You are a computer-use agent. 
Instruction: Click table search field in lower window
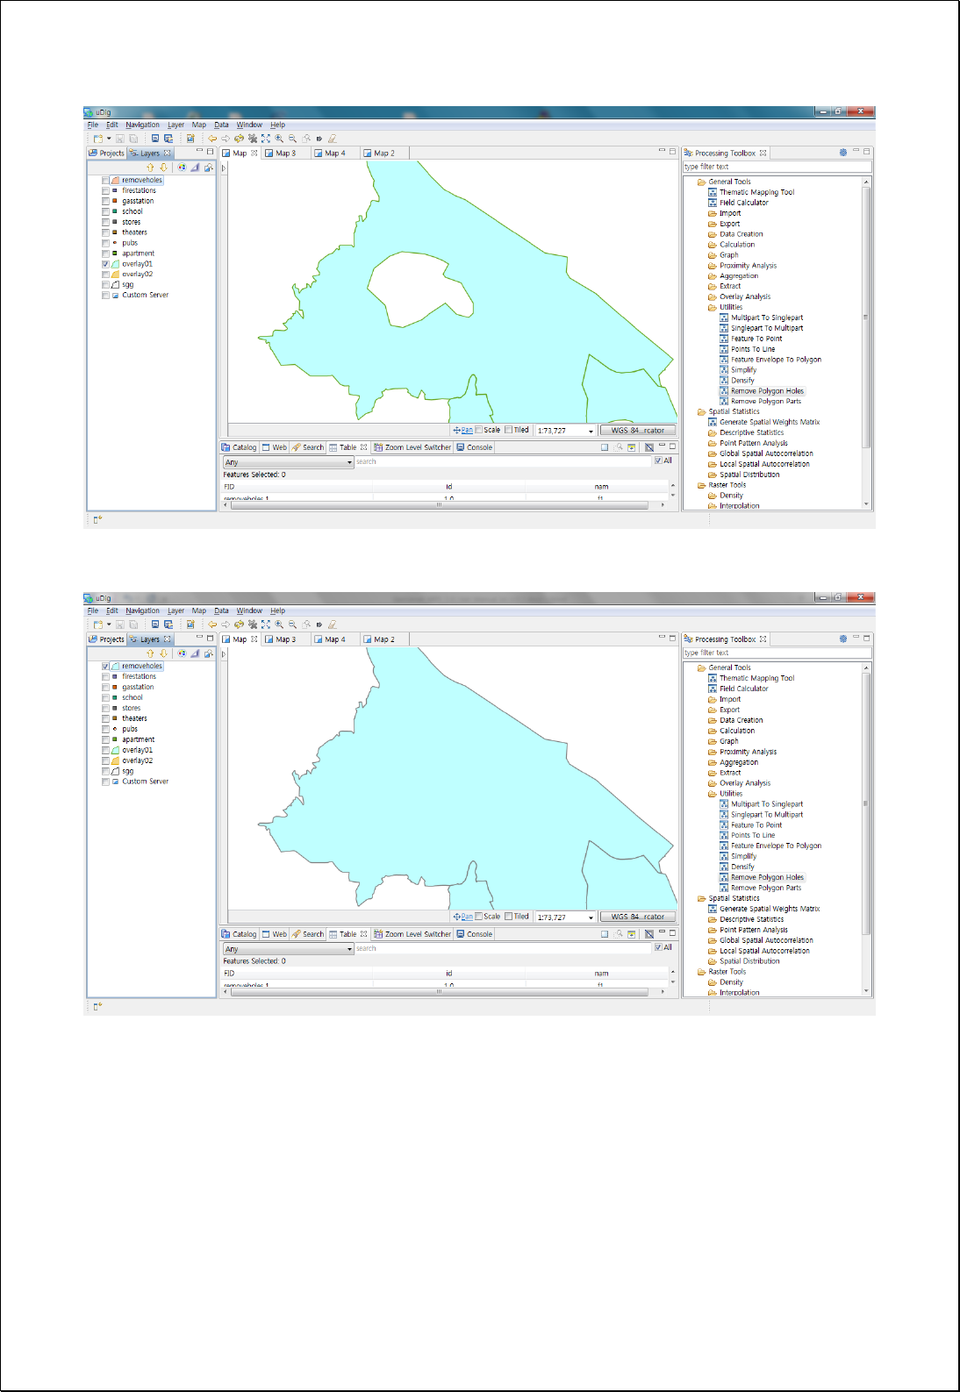pos(503,948)
